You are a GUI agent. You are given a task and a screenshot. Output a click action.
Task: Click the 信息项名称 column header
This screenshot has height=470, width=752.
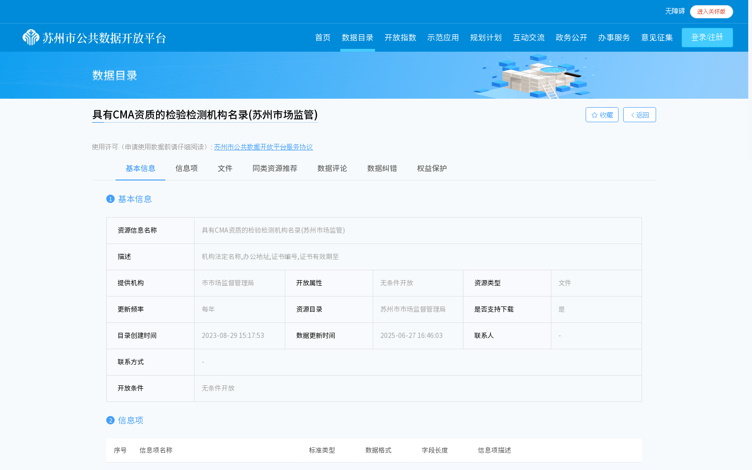pos(156,450)
